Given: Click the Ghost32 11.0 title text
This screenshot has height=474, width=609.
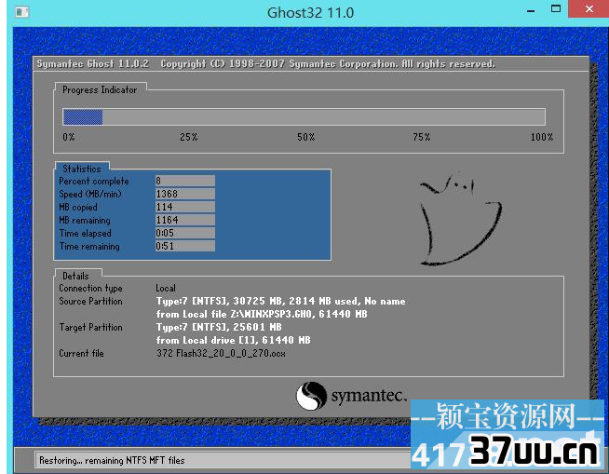Looking at the screenshot, I should [x=310, y=13].
